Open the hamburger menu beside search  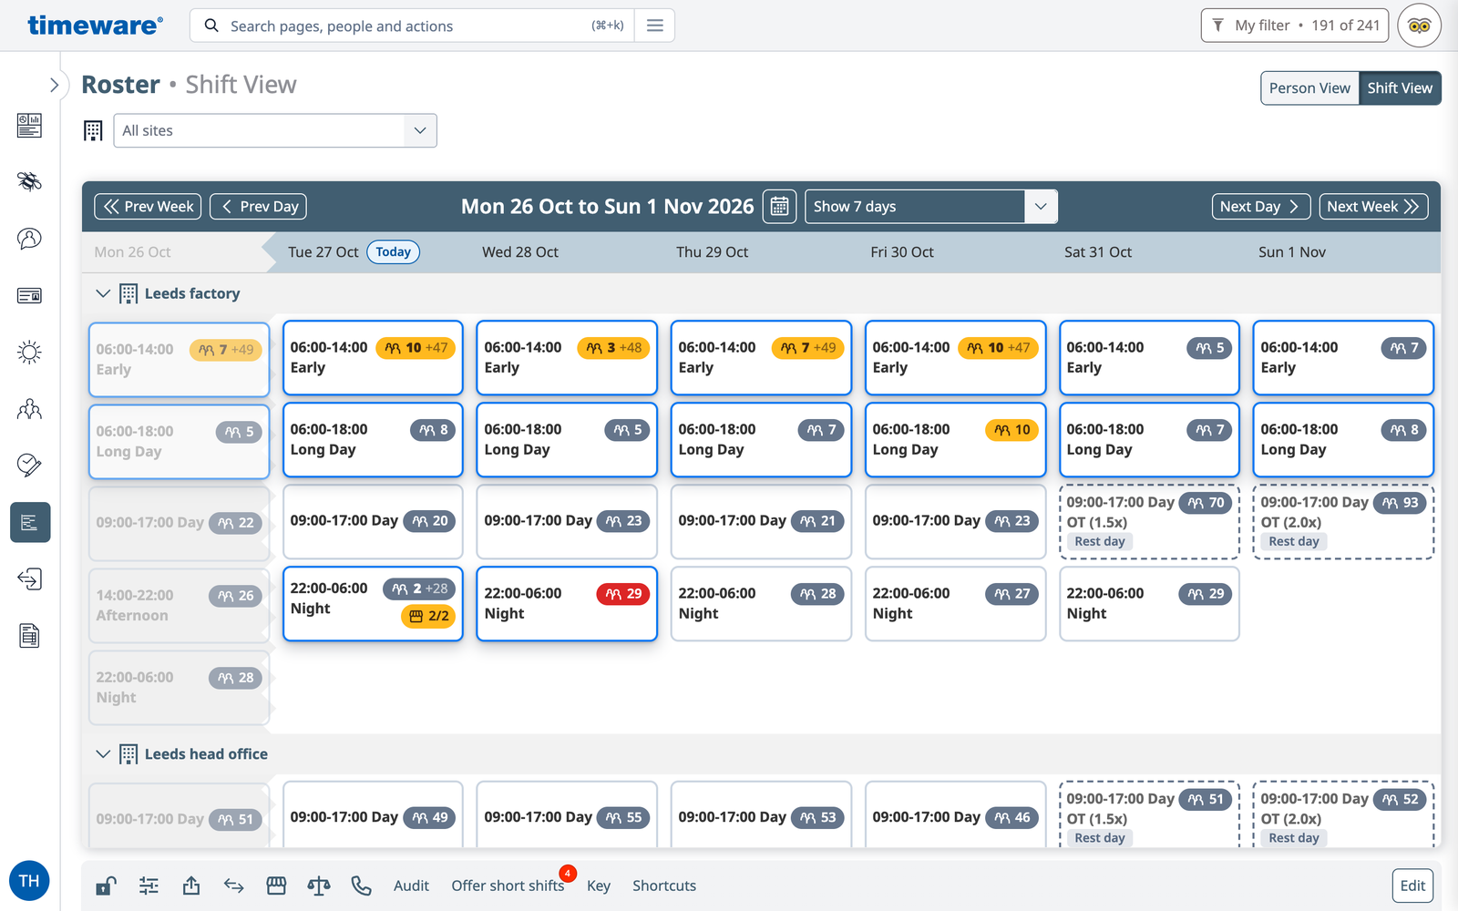pos(655,26)
